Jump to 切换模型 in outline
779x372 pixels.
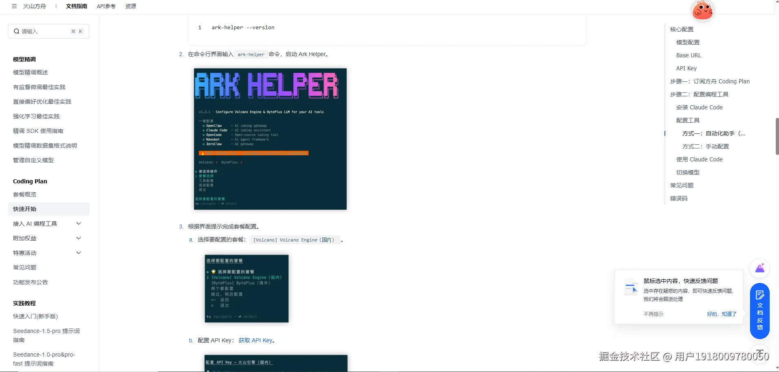pyautogui.click(x=688, y=172)
